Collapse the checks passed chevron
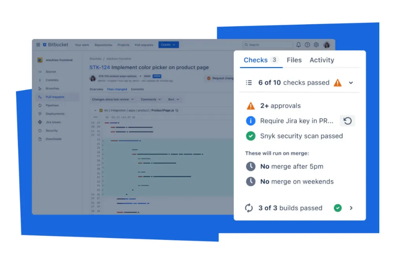 (351, 83)
